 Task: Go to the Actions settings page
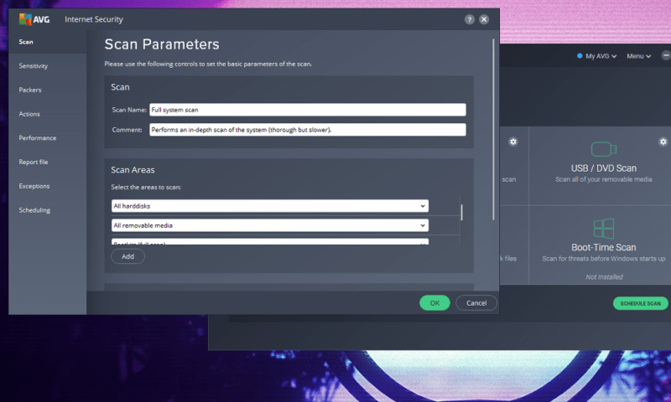click(29, 114)
